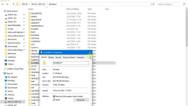This screenshot has height=106, width=188.
Task: Open DATA2 (F:) pinned drive
Action: tap(12, 22)
